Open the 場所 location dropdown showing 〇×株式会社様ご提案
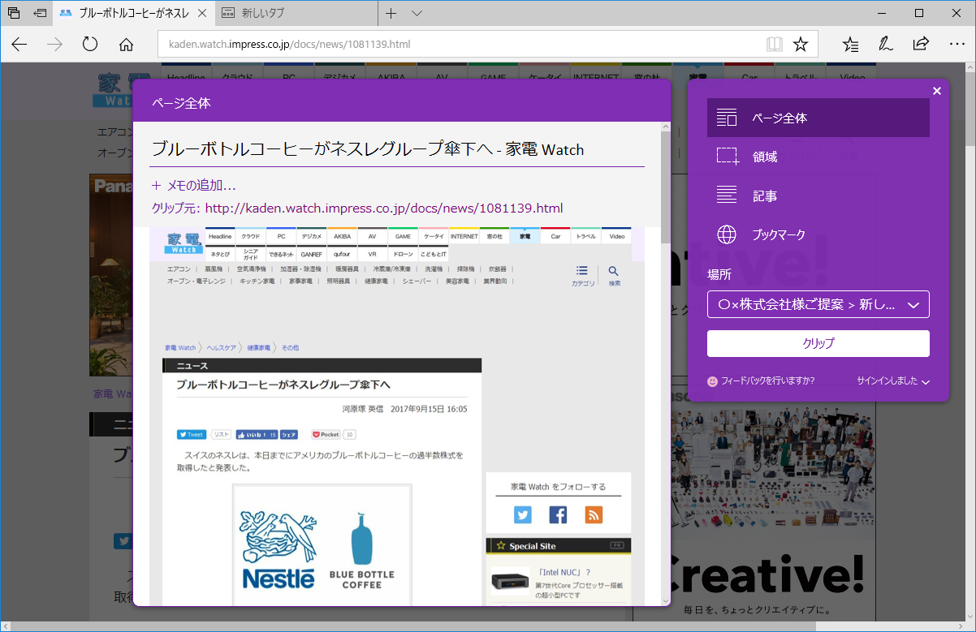This screenshot has width=976, height=632. [x=818, y=304]
